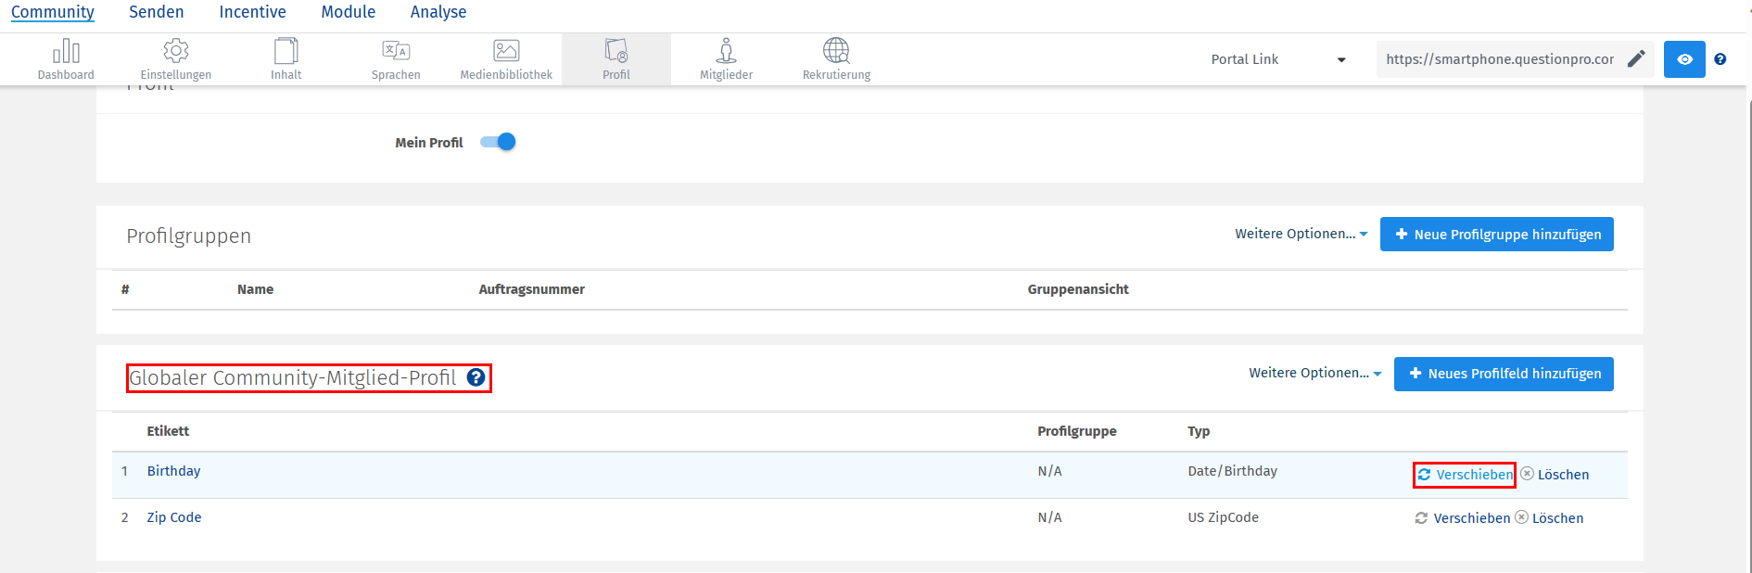
Task: Open the Rekrutierung globe icon
Action: 836,51
